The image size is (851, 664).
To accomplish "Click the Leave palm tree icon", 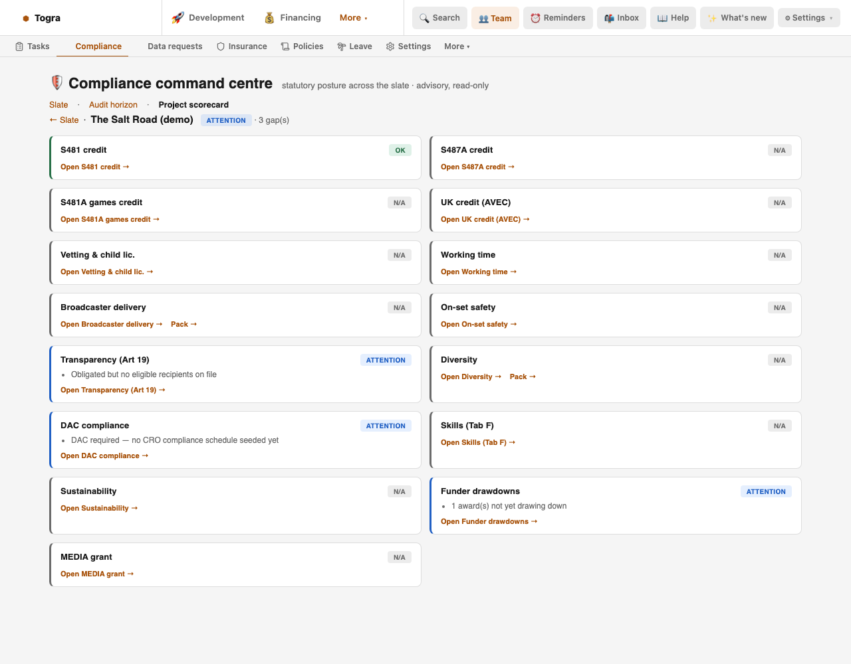I will [342, 46].
